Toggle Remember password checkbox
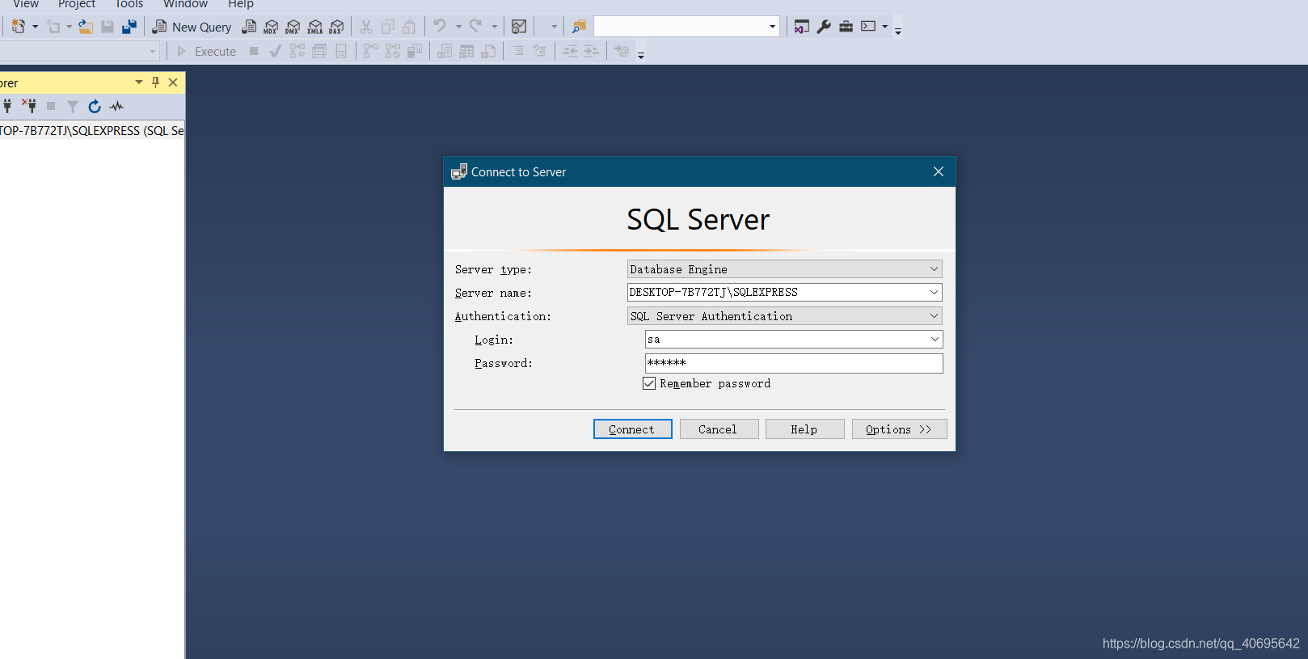Screen dimensions: 1308x659 649,383
